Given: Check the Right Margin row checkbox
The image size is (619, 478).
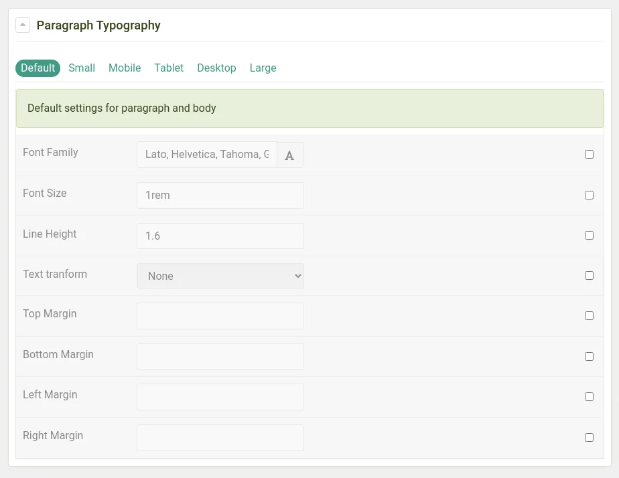Looking at the screenshot, I should (589, 437).
